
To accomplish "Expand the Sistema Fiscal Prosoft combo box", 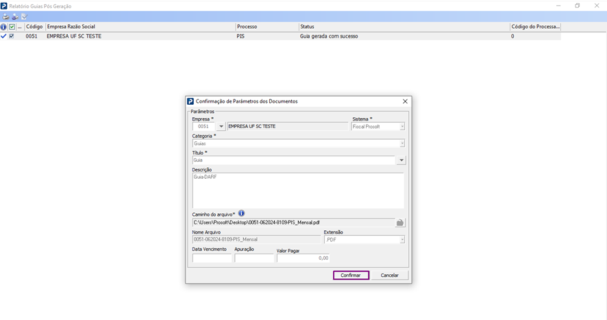I will 402,126.
